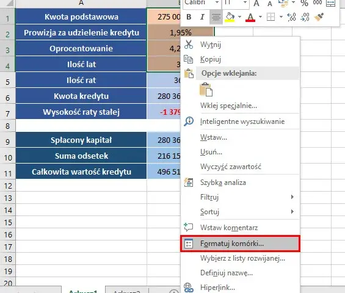Switch to the Arkusz1 sheet tab
Image resolution: width=345 pixels, height=293 pixels.
click(83, 291)
